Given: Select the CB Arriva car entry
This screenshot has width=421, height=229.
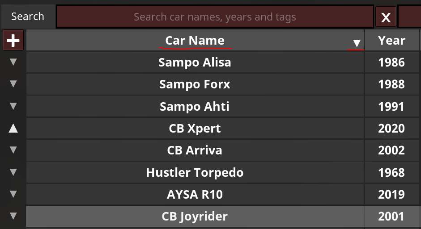Looking at the screenshot, I should (x=195, y=150).
